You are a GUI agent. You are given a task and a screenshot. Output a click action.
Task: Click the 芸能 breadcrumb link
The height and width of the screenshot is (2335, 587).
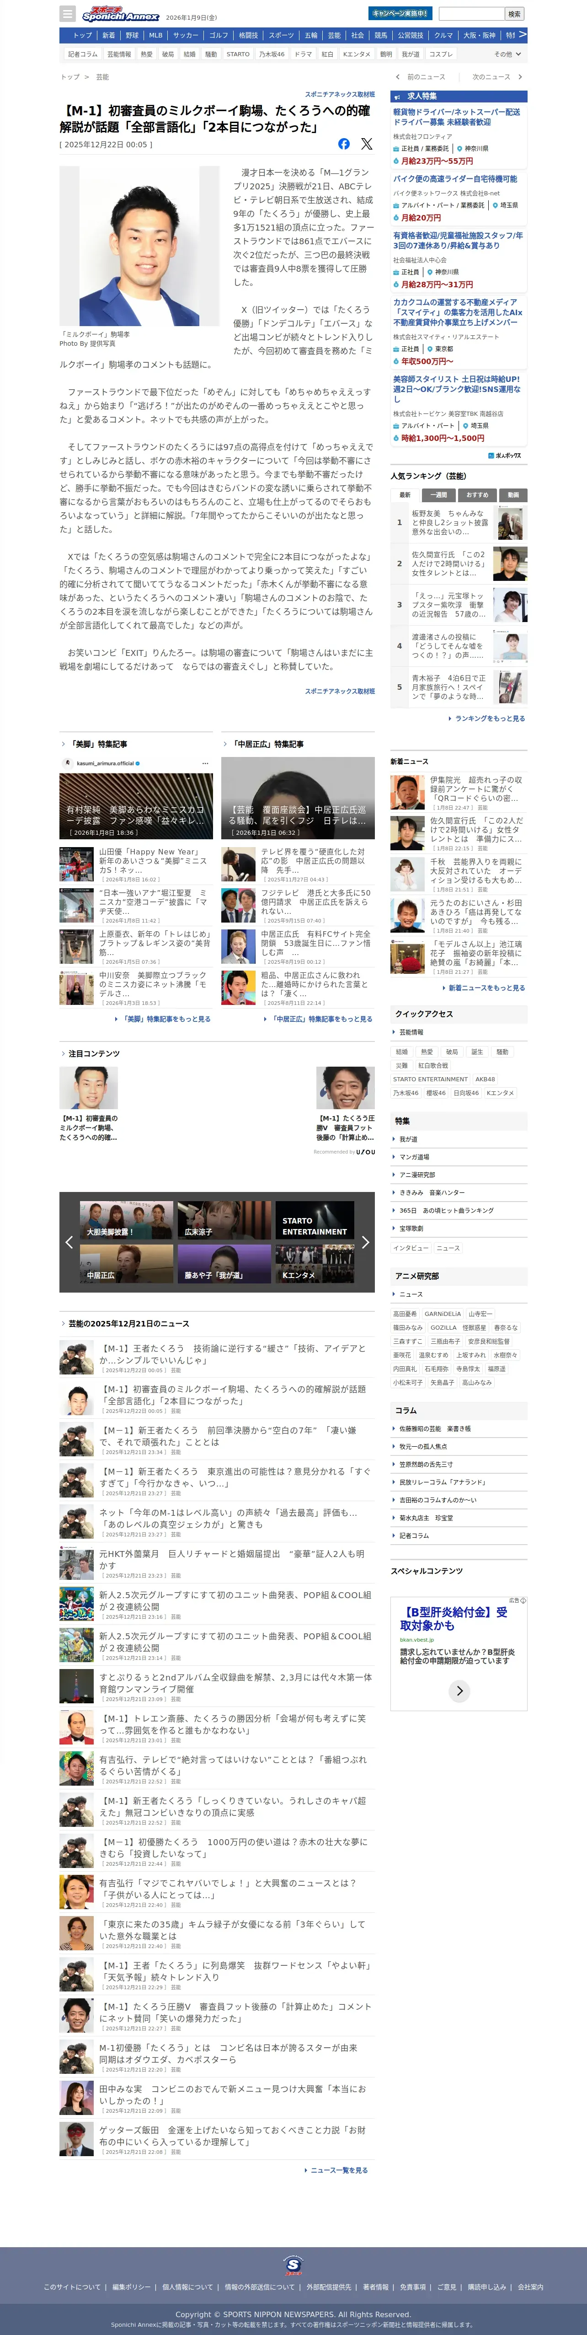(102, 77)
